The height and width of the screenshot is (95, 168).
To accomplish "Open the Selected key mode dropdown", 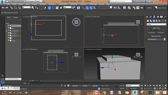I will coord(133,85).
